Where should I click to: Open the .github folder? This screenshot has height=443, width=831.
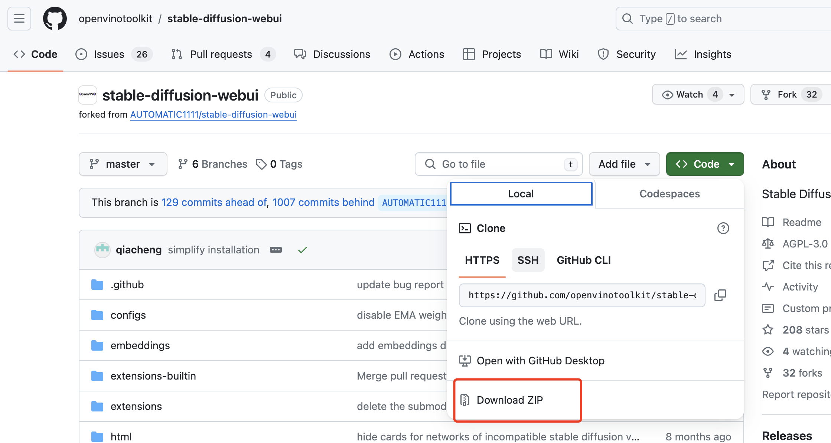pyautogui.click(x=127, y=285)
